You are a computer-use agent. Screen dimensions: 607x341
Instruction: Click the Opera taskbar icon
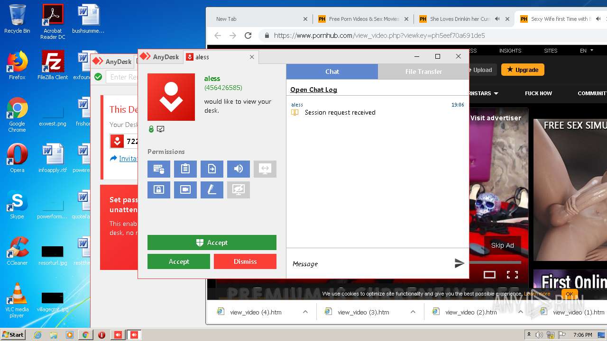point(101,335)
